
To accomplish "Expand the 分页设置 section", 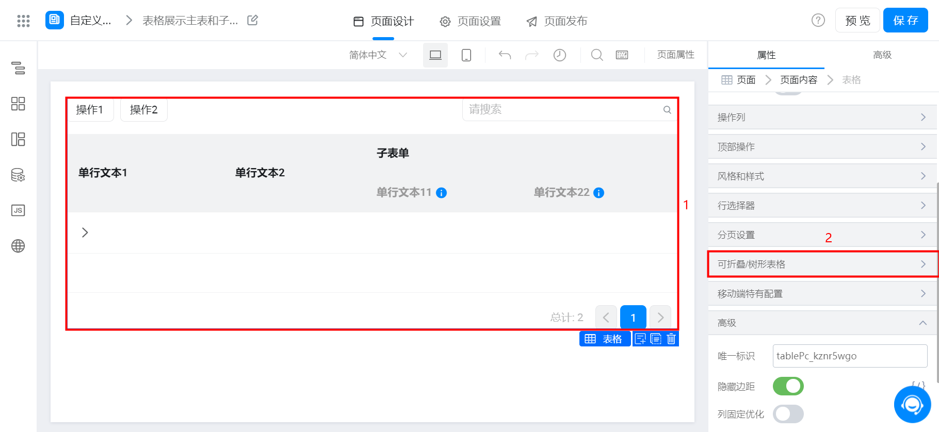I will coord(822,235).
